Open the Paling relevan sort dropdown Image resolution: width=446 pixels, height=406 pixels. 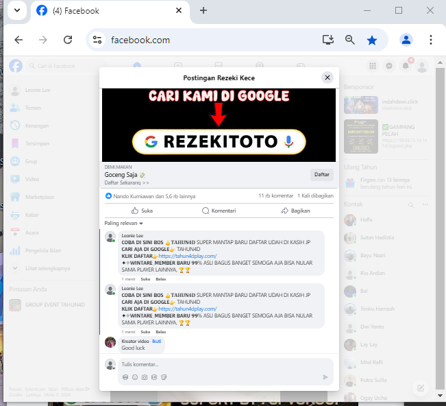124,223
